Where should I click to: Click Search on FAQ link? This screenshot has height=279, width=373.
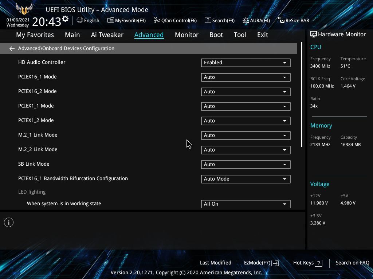(x=352, y=263)
